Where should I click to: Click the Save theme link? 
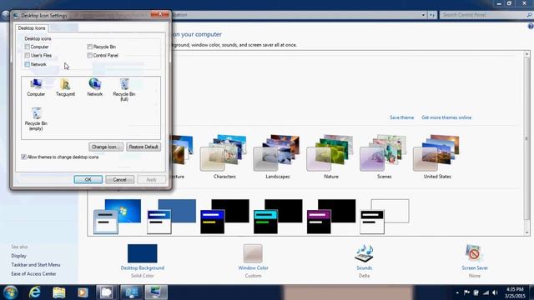click(x=401, y=117)
